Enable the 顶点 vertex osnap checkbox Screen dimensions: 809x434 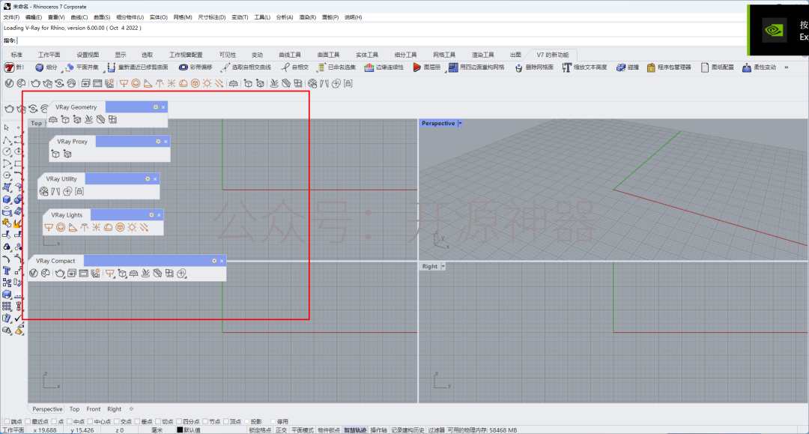[x=226, y=421]
